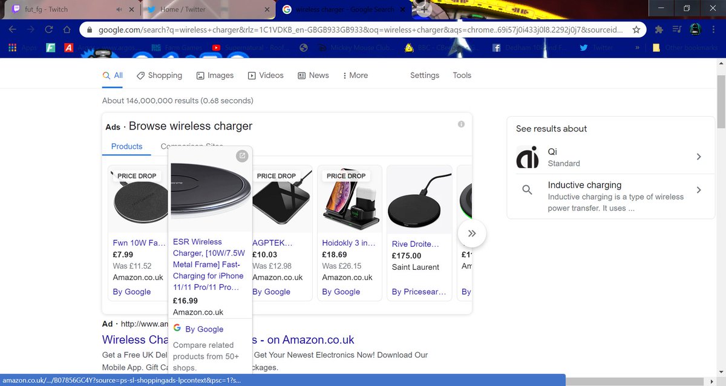Viewport: 726px width, 386px height.
Task: Mute the Twitch tab via its speaker icon
Action: coord(119,10)
